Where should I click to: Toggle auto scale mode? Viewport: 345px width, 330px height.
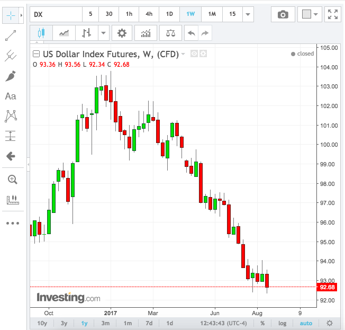(306, 323)
